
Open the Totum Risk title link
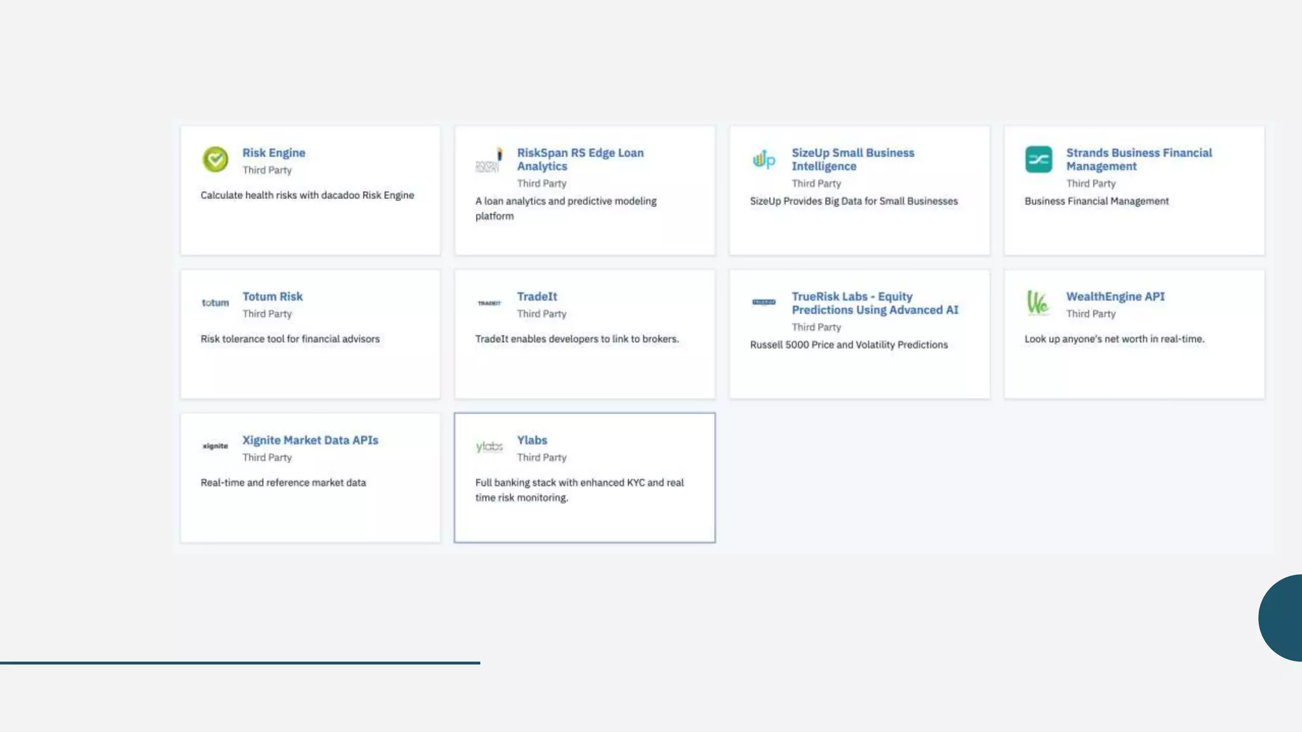pos(272,297)
